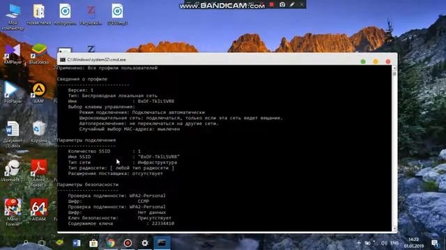This screenshot has height=250, width=446.
Task: Click the cmd.exe title bar system icon
Action: coord(63,60)
